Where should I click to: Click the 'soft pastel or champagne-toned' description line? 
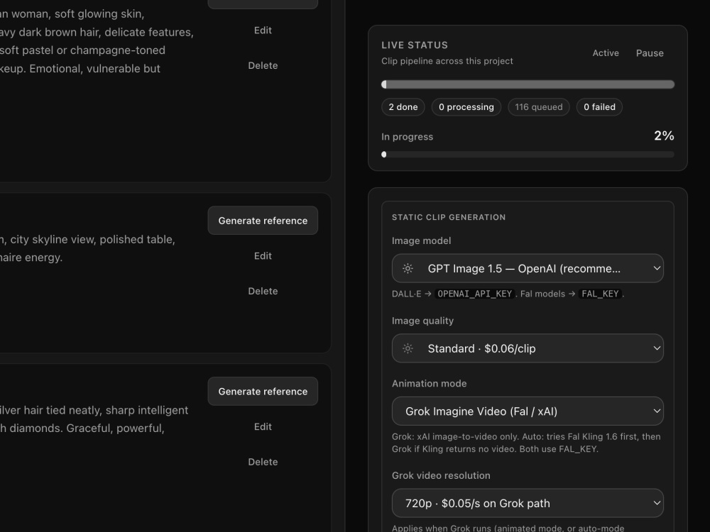coord(82,50)
